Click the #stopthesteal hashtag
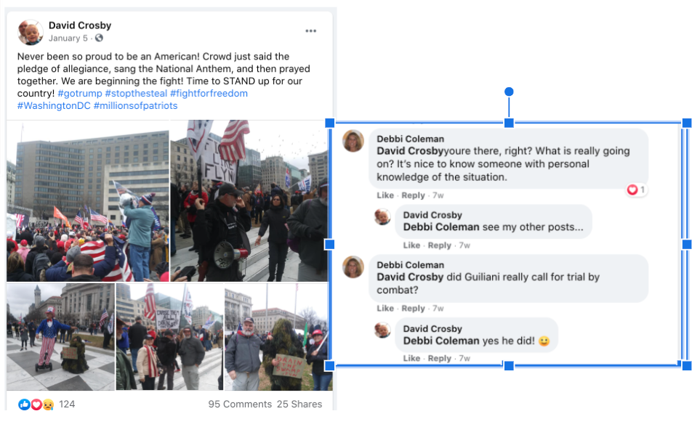692x443 pixels. tap(136, 94)
